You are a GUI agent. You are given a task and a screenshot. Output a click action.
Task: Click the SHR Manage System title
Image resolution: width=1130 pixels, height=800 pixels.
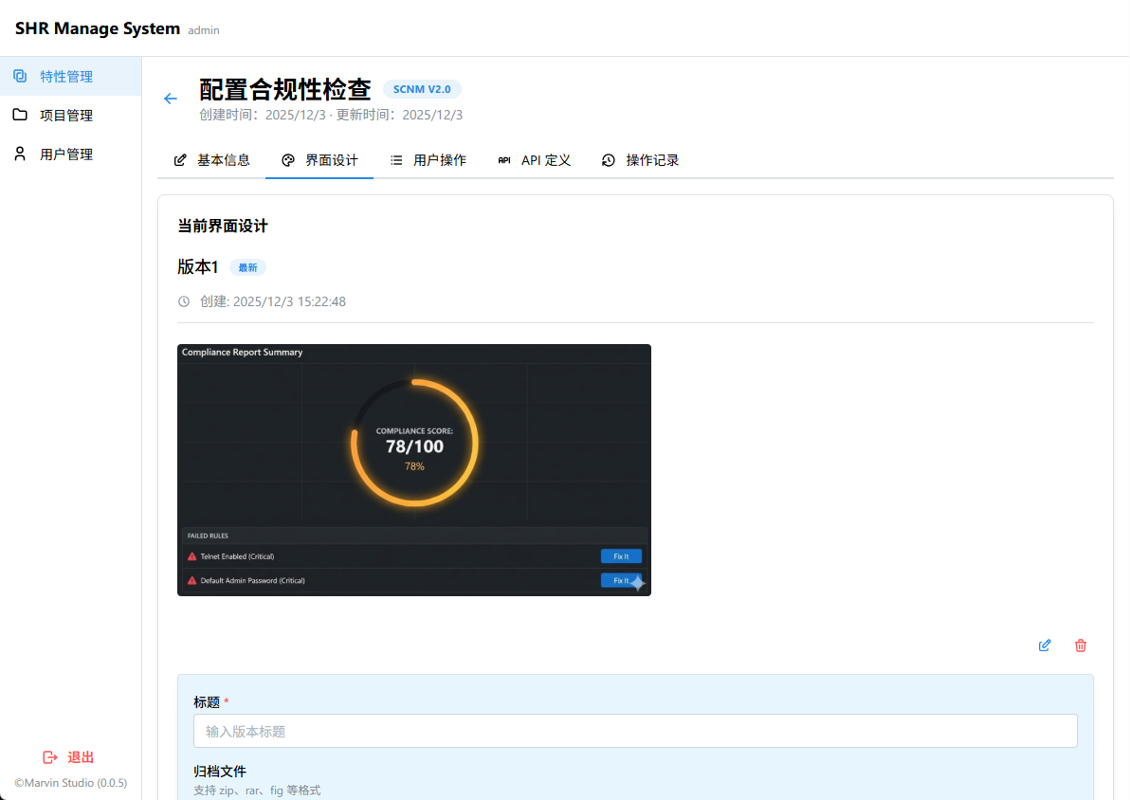pos(98,28)
